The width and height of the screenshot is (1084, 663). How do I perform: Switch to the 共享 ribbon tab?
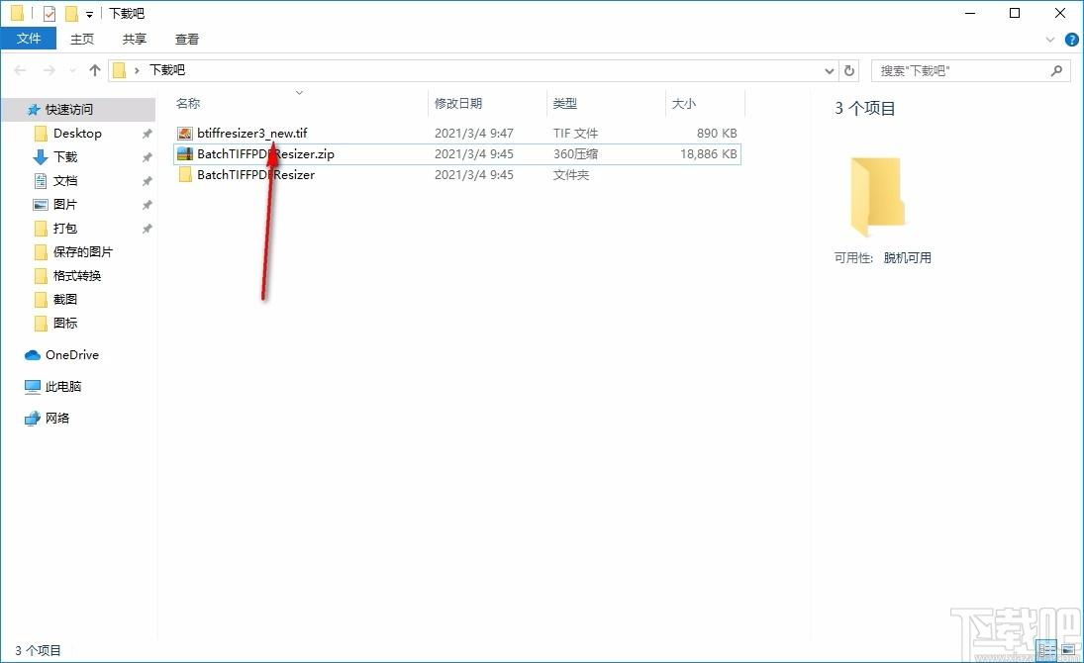click(x=134, y=39)
